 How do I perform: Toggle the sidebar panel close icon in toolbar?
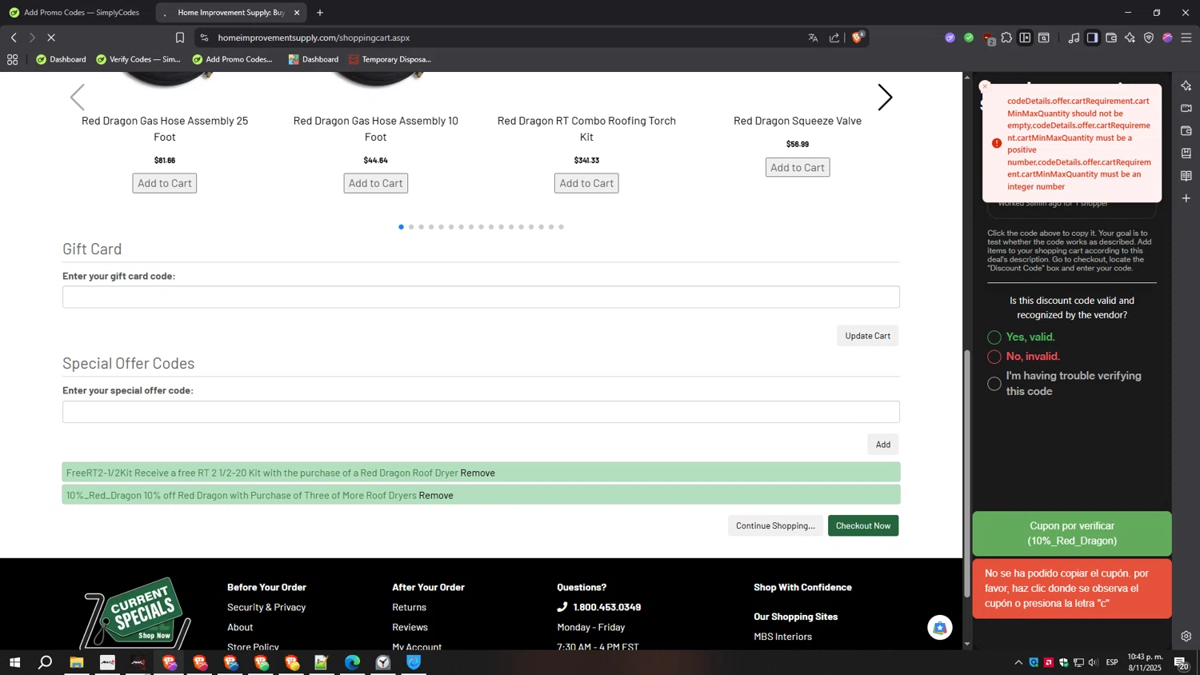1025,38
